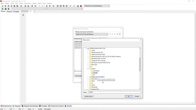Select the downloads folder under Fundeus
This screenshot has height=110, width=196.
pos(96,71)
